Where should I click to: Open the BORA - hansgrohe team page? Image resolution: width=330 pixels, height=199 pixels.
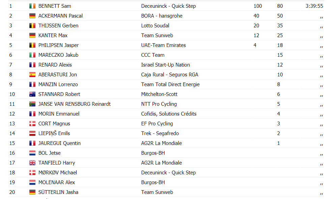tap(162, 16)
